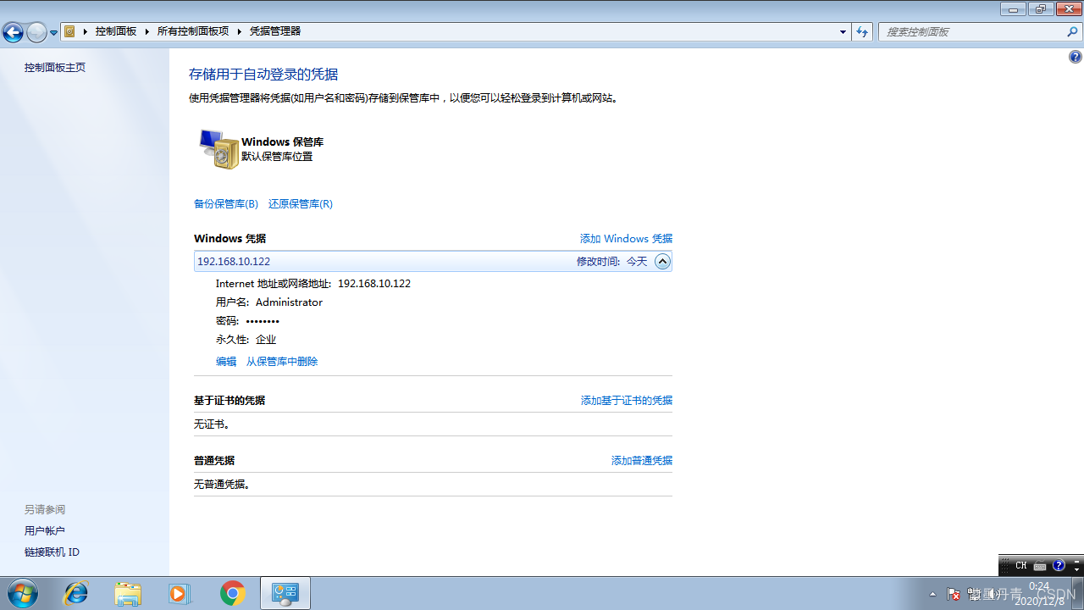Open Action Center flag icon
This screenshot has width=1084, height=610.
[x=953, y=594]
